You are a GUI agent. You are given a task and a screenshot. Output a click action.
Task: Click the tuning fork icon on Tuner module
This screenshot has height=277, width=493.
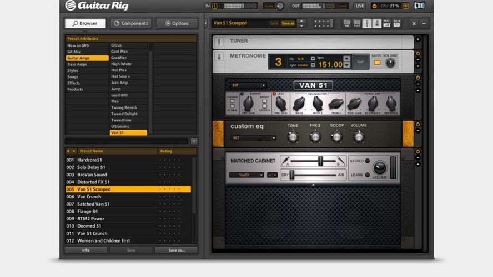(219, 42)
